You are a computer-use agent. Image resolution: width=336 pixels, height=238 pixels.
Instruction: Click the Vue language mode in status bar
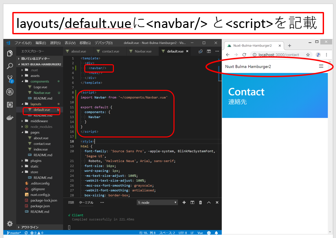200,233
